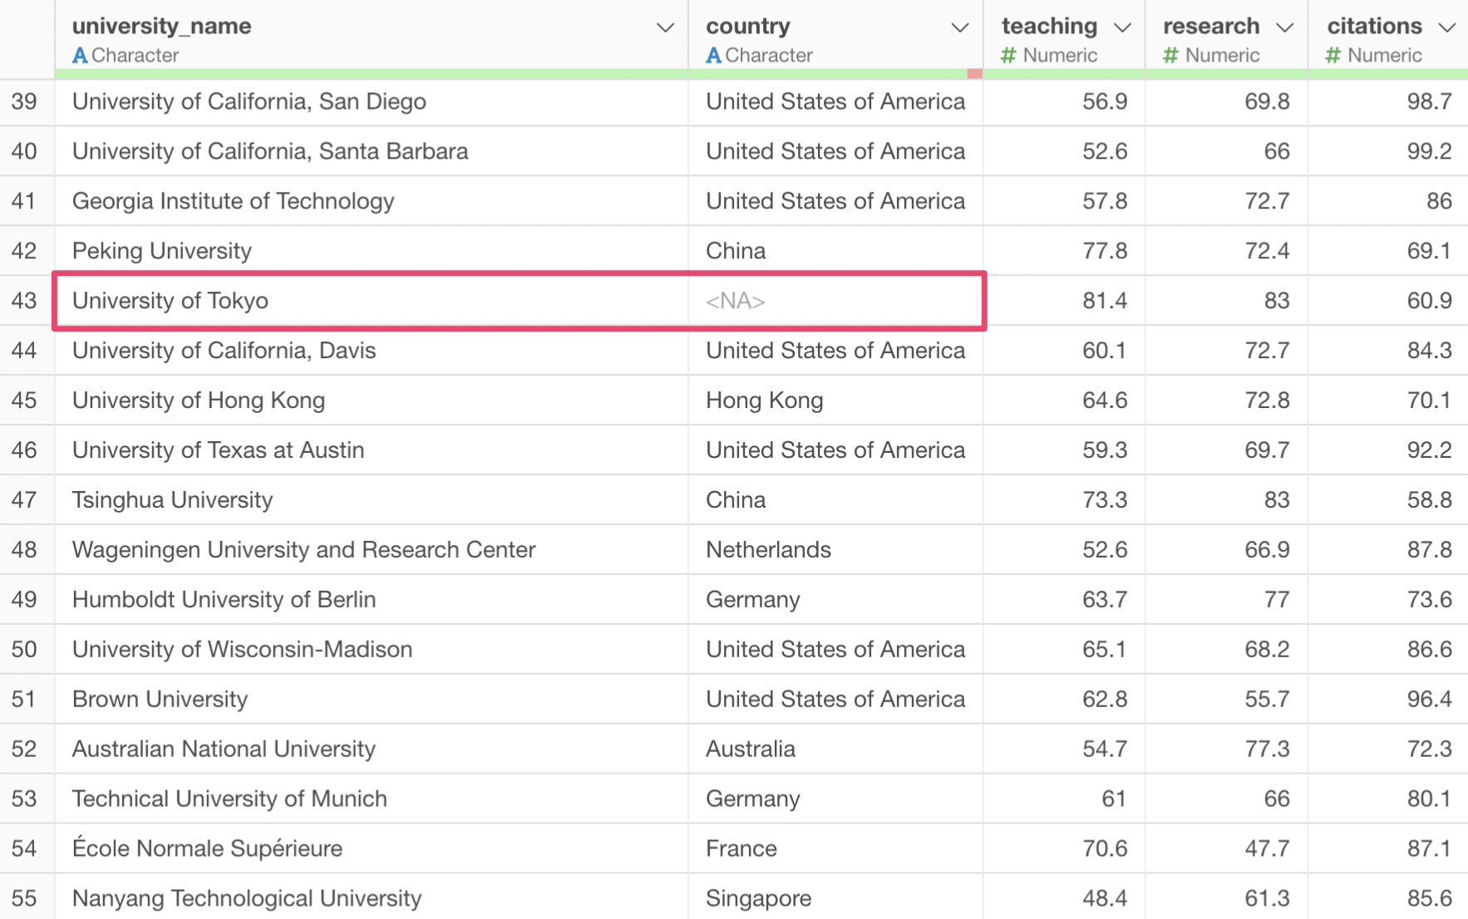Select research value 72.8 for University of Hong Kong
Viewport: 1468px width, 919px height.
click(1226, 401)
